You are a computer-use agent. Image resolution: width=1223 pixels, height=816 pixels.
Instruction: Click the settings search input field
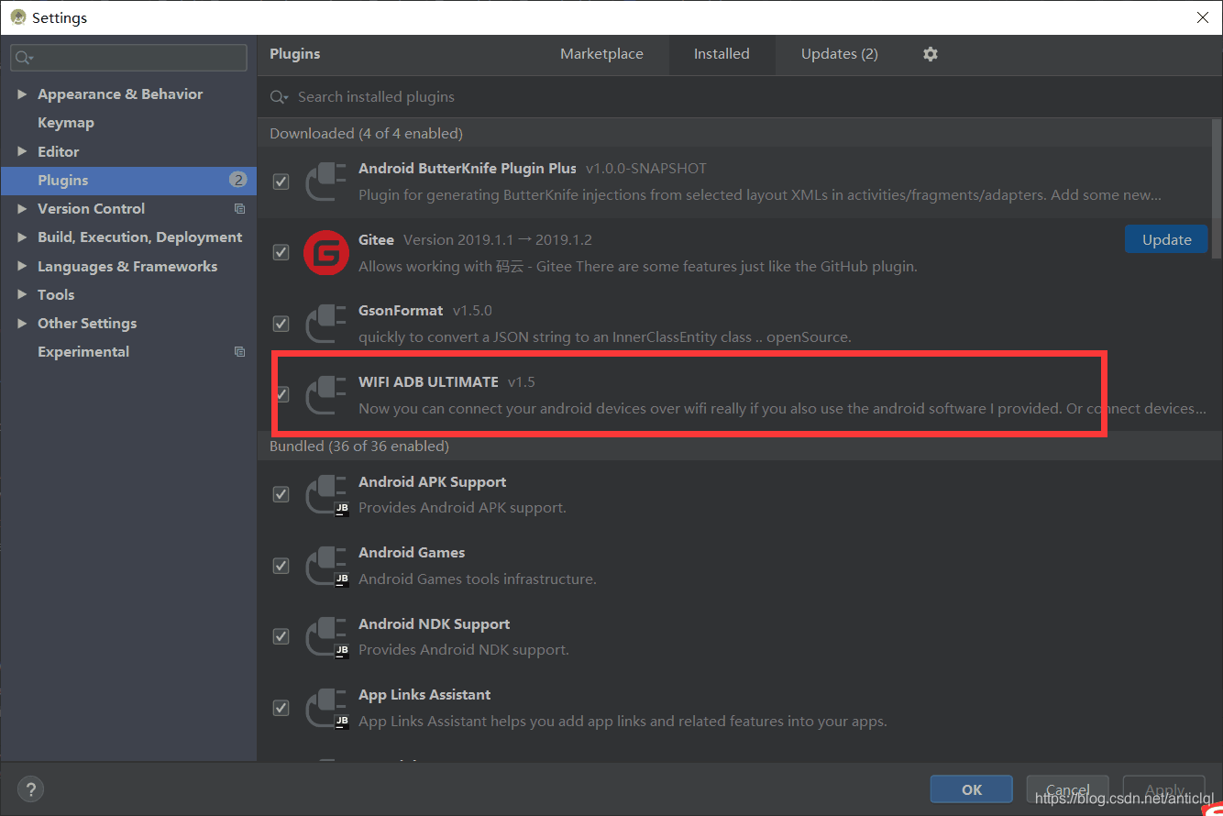128,58
